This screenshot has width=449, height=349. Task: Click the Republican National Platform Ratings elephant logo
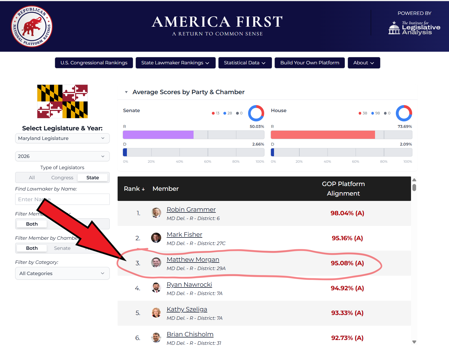[x=32, y=26]
